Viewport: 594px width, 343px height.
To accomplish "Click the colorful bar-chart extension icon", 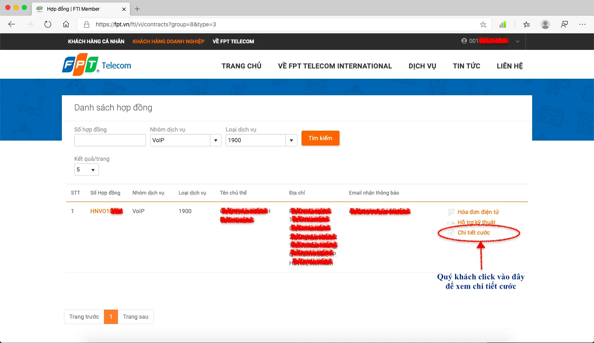I will point(502,24).
